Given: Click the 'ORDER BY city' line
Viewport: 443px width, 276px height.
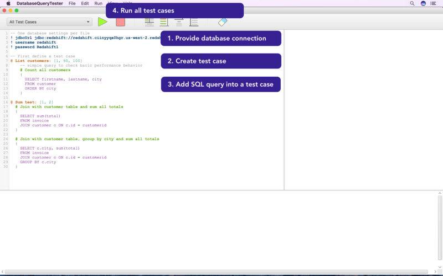Looking at the screenshot, I should (x=40, y=88).
